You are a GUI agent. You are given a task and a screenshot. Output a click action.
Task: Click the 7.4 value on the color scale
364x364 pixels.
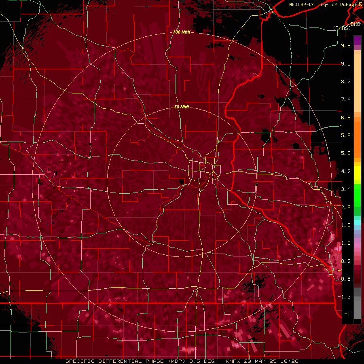pyautogui.click(x=346, y=99)
